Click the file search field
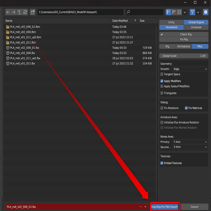Image resolution: width=211 pixels, height=211 pixels. coord(145,12)
